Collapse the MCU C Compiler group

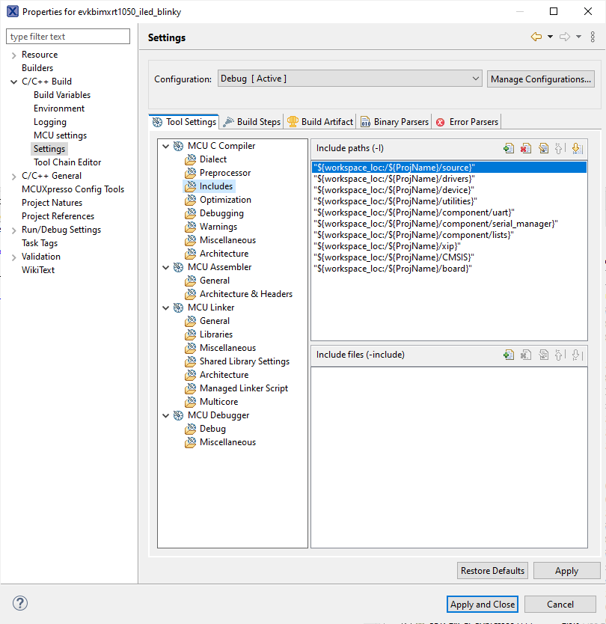click(166, 147)
